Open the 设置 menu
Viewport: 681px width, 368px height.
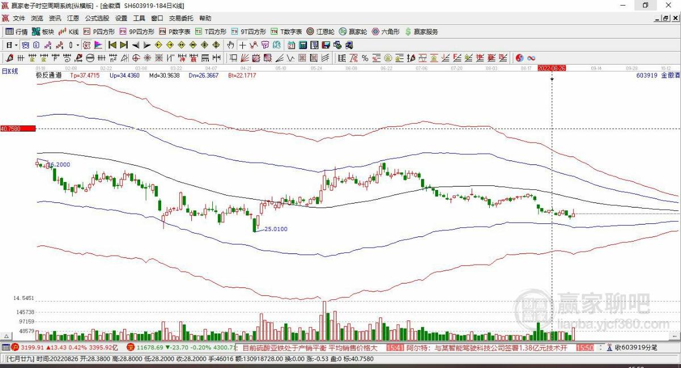pyautogui.click(x=121, y=18)
